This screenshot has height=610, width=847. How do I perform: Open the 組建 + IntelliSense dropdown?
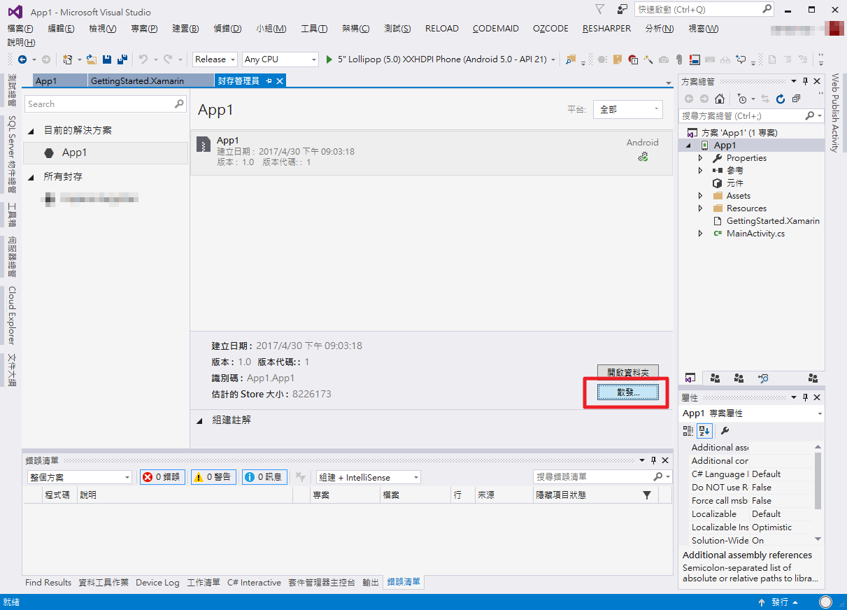369,477
